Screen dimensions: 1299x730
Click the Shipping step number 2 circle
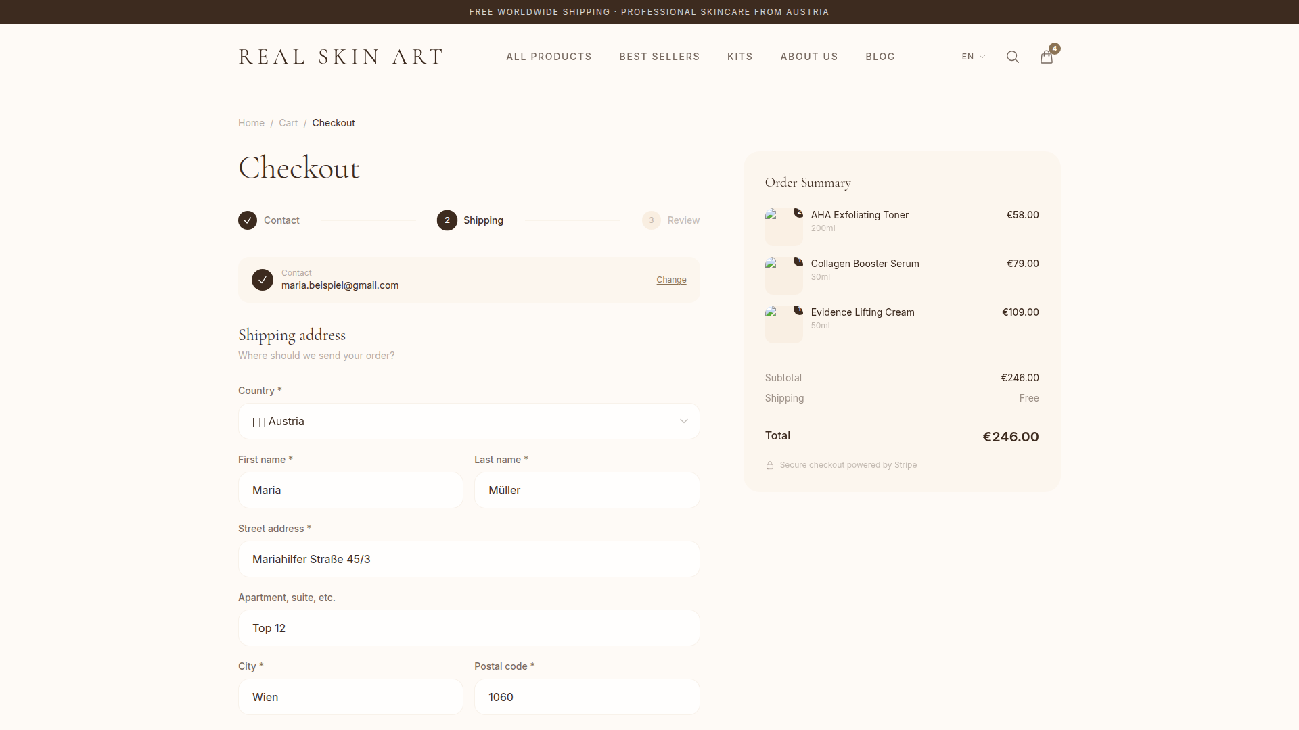click(447, 220)
